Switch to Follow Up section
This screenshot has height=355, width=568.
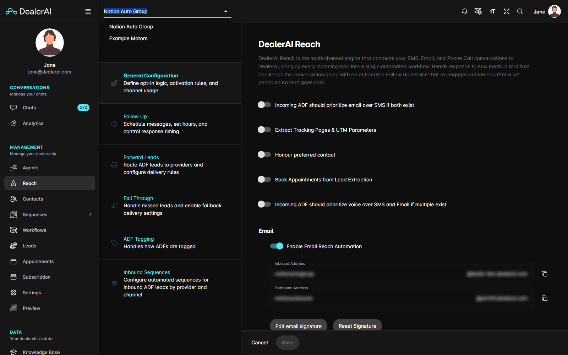170,124
